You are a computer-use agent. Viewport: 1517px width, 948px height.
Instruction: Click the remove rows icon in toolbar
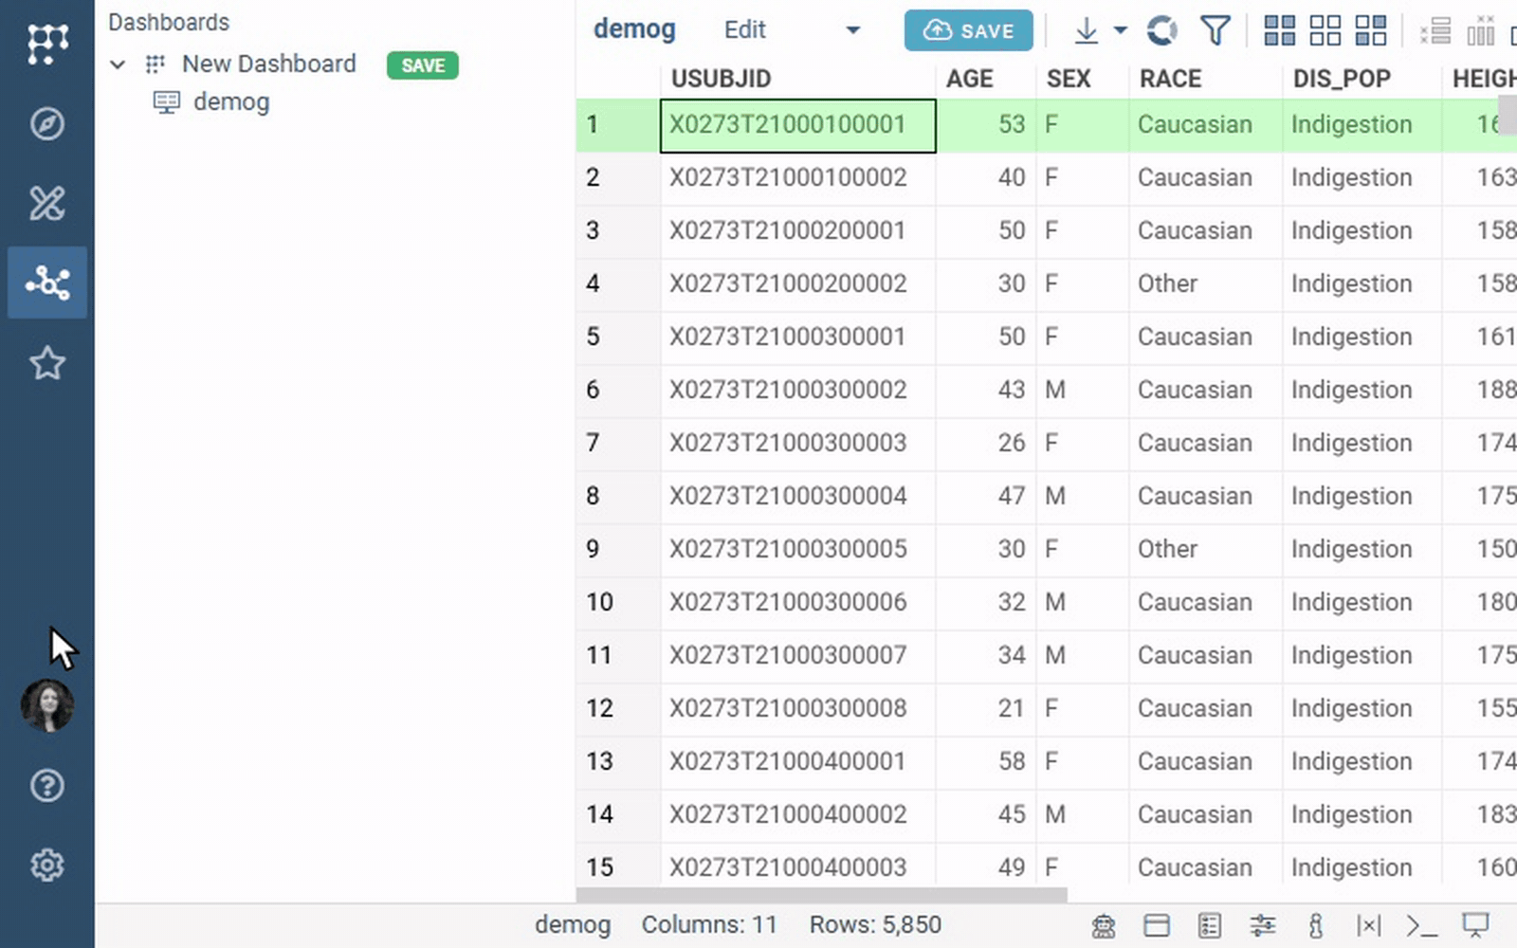(1435, 30)
